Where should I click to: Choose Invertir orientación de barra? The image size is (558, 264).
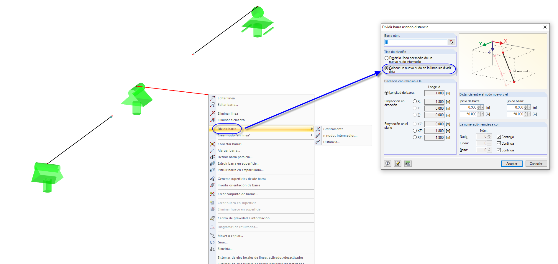pos(239,185)
